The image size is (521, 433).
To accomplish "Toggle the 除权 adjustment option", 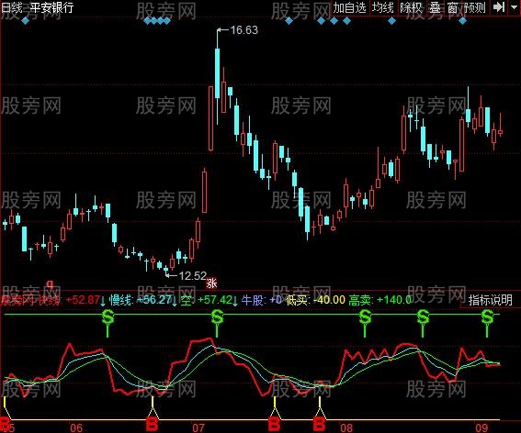I will tap(411, 7).
